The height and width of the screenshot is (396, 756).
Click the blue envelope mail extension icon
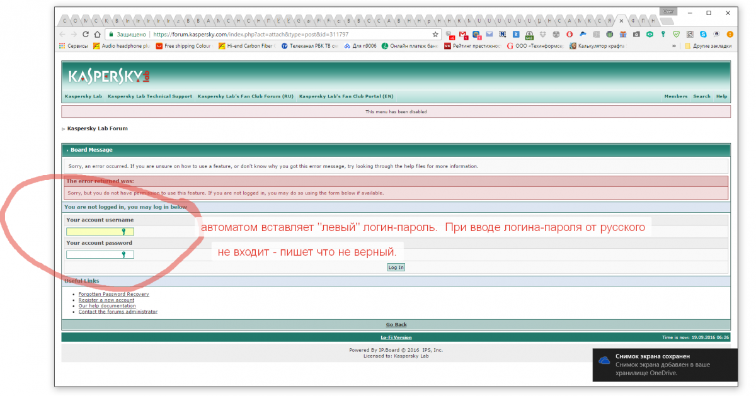(x=490, y=35)
